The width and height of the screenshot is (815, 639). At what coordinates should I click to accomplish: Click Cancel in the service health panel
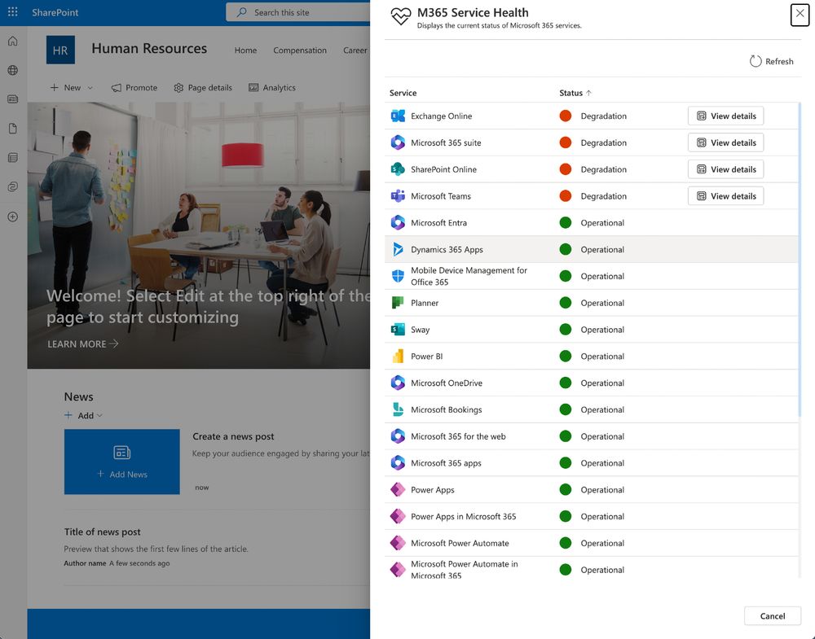(773, 615)
